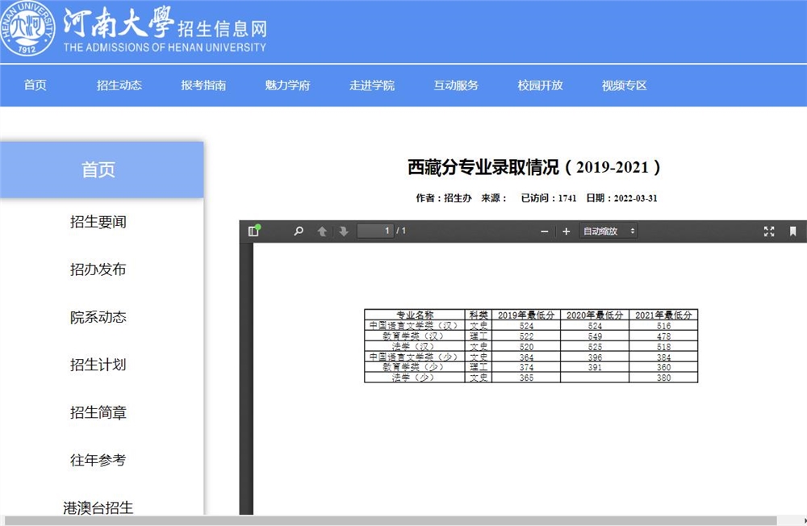This screenshot has height=526, width=807.
Task: Open 校园开放 in the top navigation
Action: (x=541, y=86)
